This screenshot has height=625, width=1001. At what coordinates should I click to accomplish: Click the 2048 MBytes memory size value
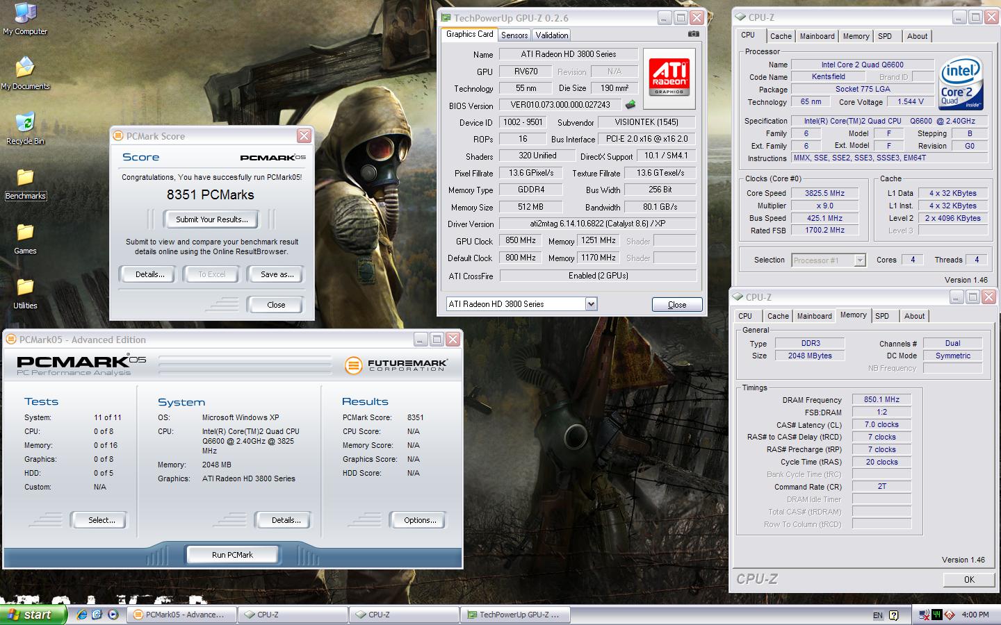pyautogui.click(x=810, y=356)
